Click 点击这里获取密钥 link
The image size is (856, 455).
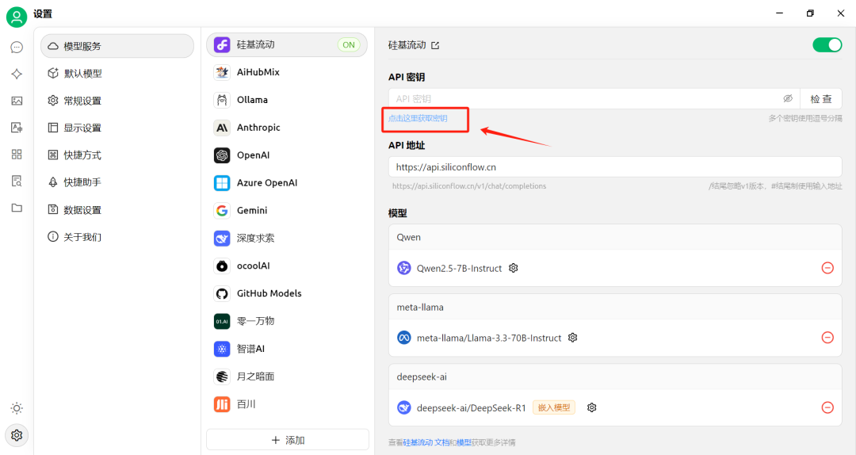(418, 119)
